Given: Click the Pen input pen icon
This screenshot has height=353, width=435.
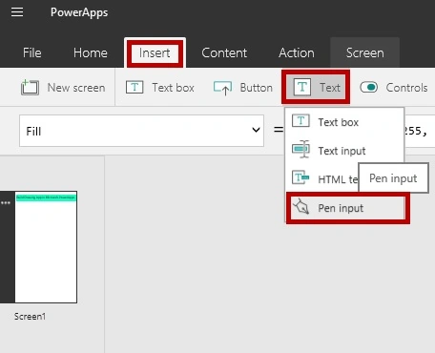Looking at the screenshot, I should coord(300,207).
